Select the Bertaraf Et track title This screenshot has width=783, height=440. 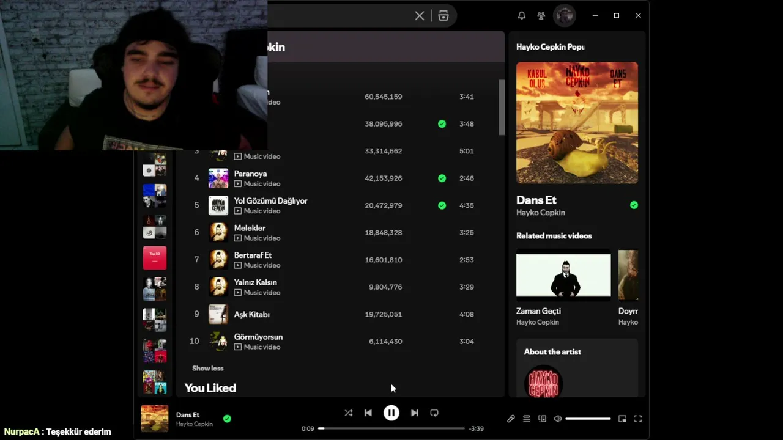[253, 255]
